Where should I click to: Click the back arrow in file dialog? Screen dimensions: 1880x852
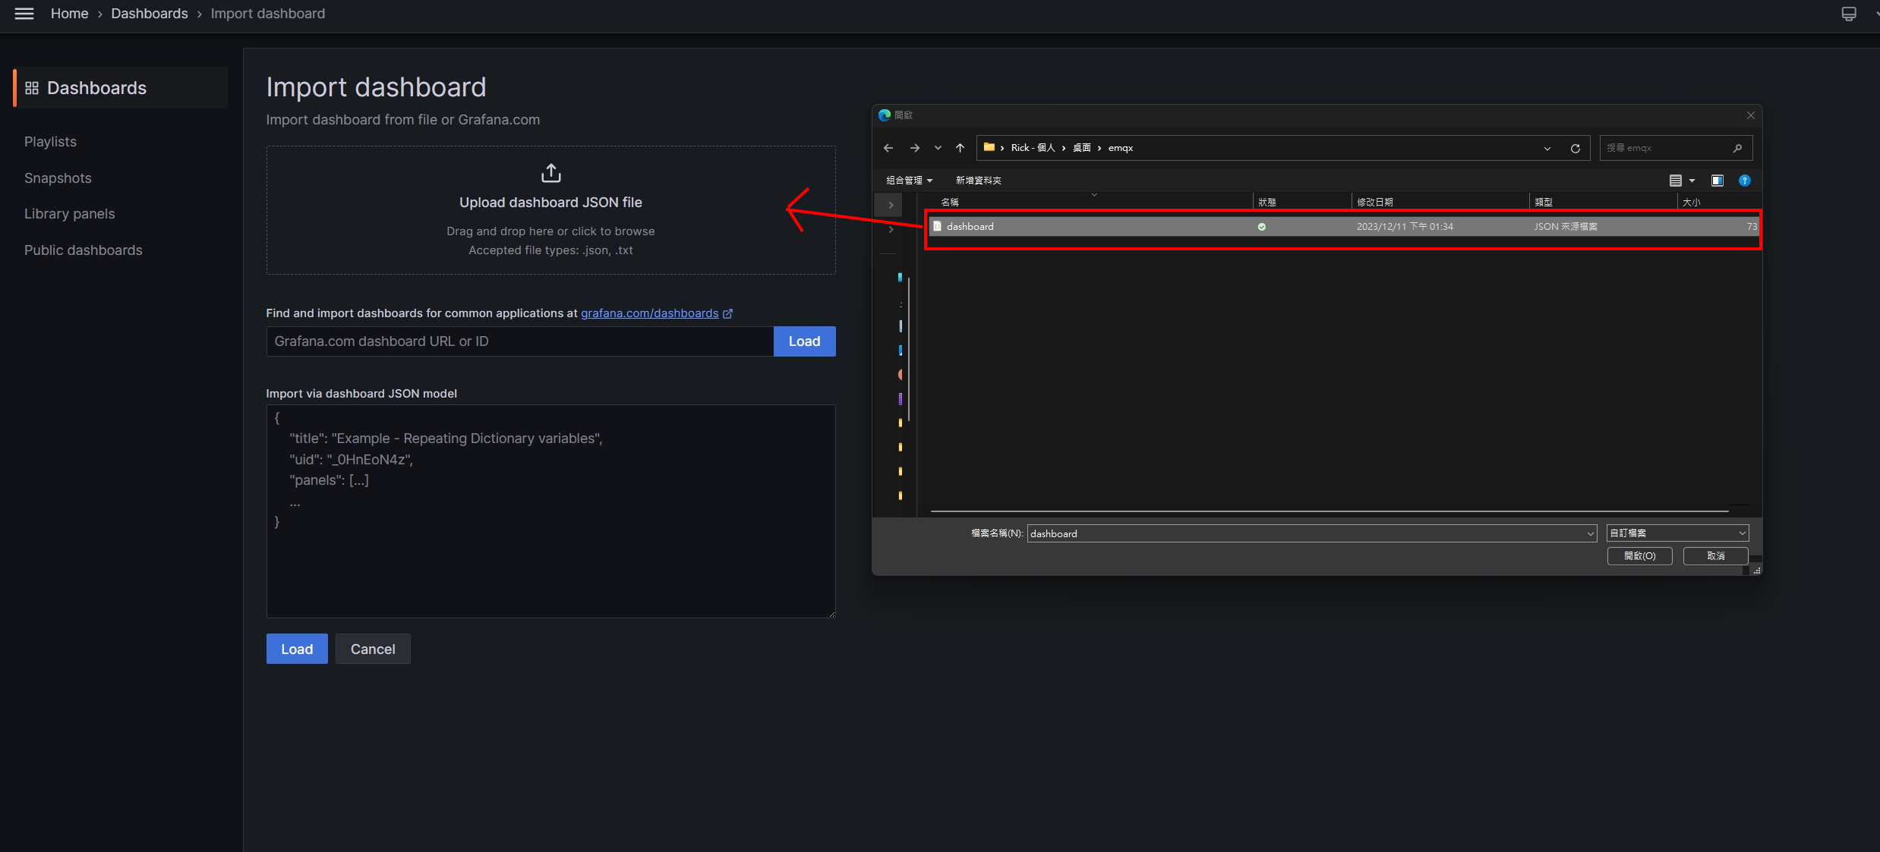888,148
